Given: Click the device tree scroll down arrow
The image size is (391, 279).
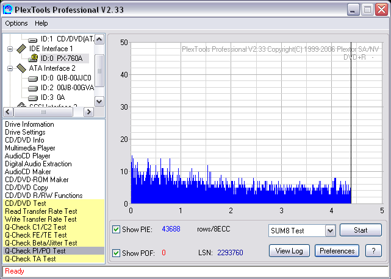Looking at the screenshot, I should click(99, 101).
